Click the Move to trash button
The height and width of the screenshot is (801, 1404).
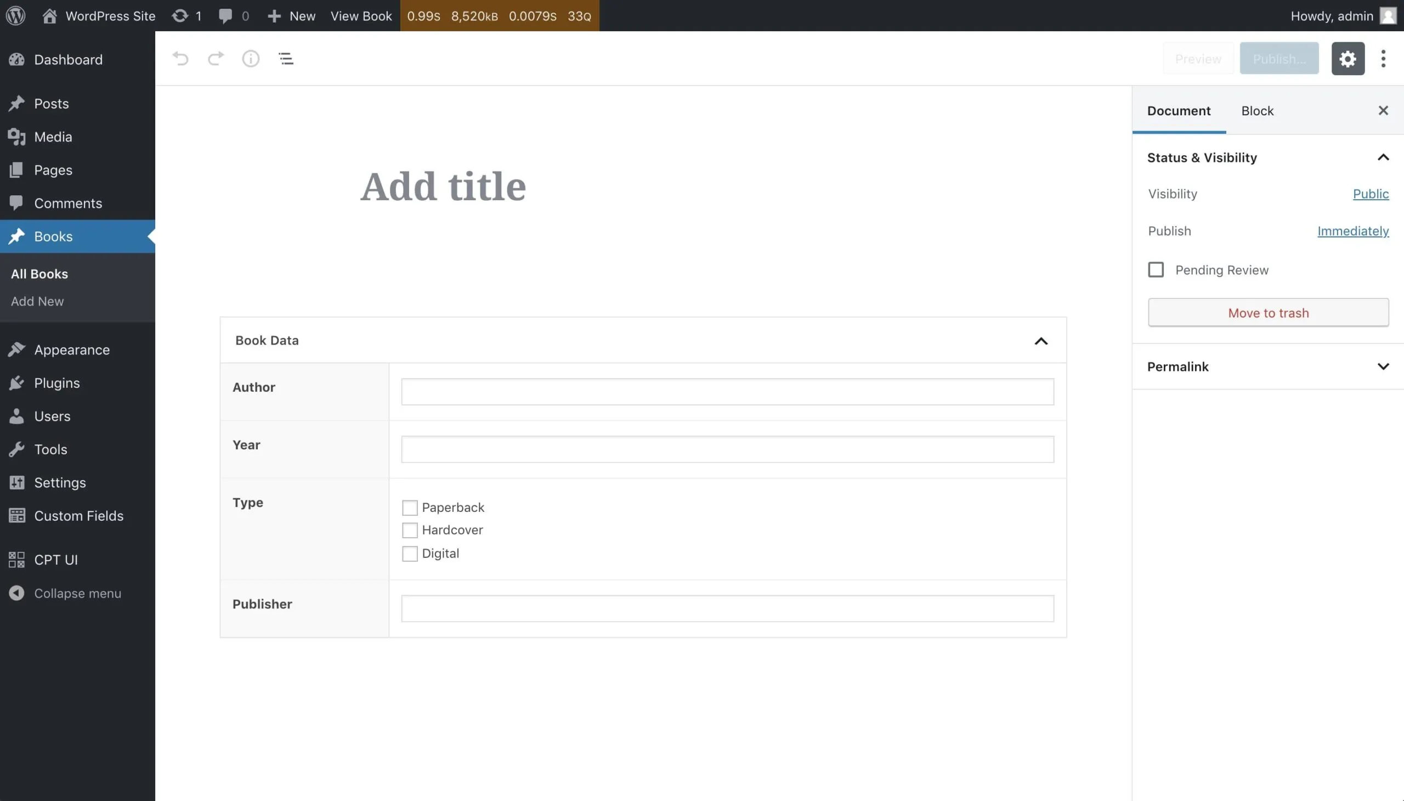pyautogui.click(x=1267, y=313)
